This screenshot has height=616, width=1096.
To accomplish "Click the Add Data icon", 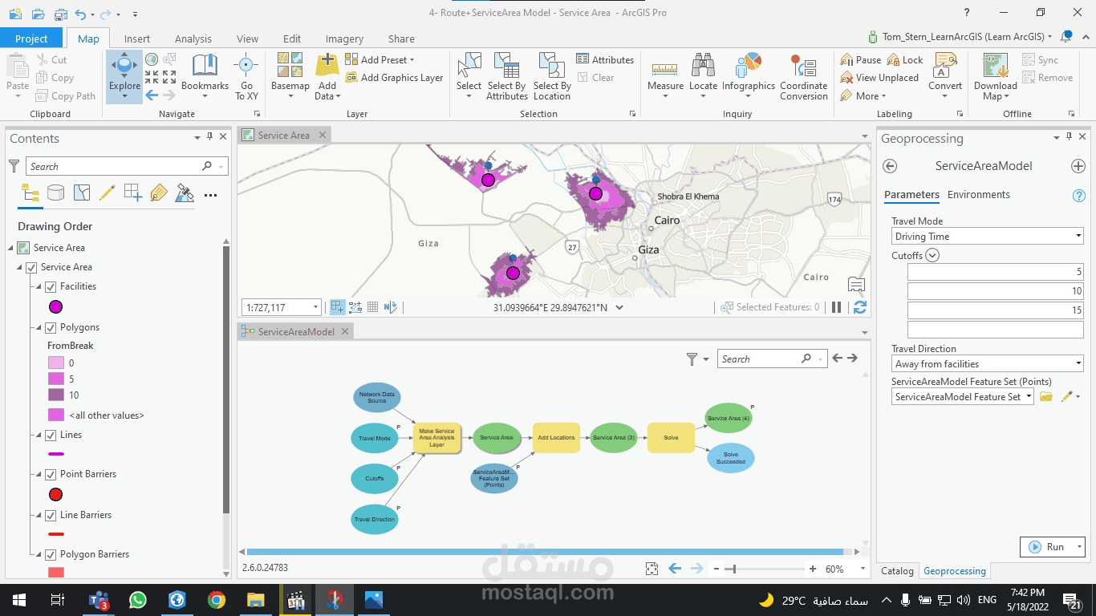I will coord(327,66).
